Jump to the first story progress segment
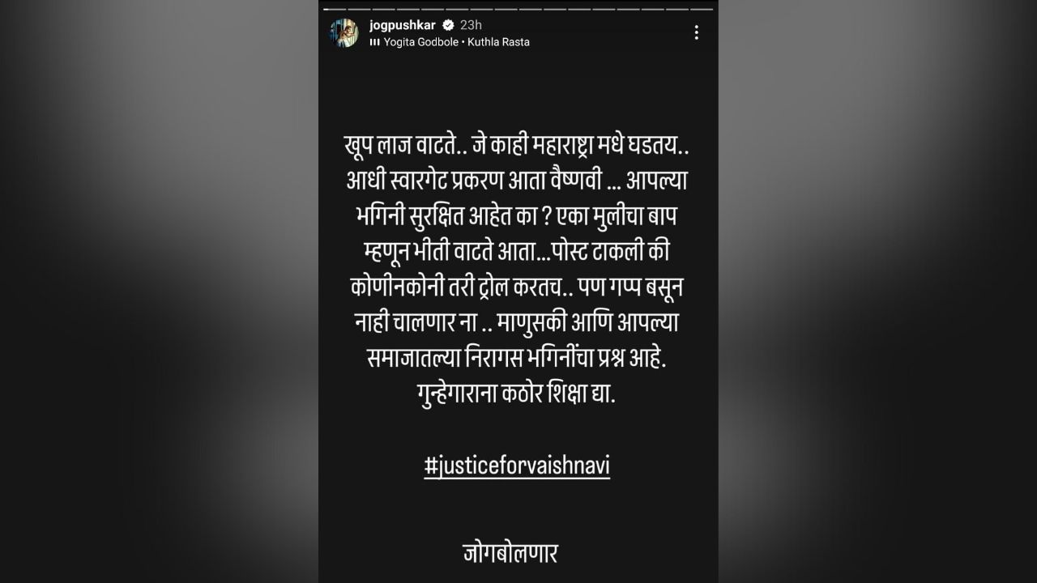The image size is (1037, 583). coord(335,9)
